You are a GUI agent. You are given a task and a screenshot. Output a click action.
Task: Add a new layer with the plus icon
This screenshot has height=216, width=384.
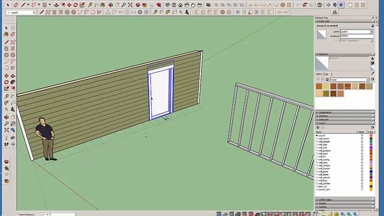pyautogui.click(x=318, y=127)
